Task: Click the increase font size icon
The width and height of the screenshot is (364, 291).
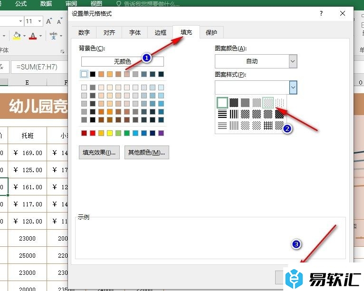Action: (x=49, y=21)
